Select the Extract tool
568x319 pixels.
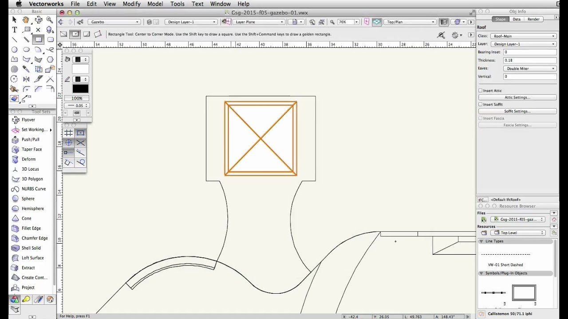pos(28,268)
